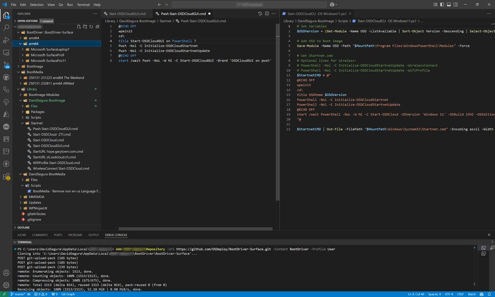Switch to Start-OSDCloudGUI.cmd editor tab

pos(127,14)
